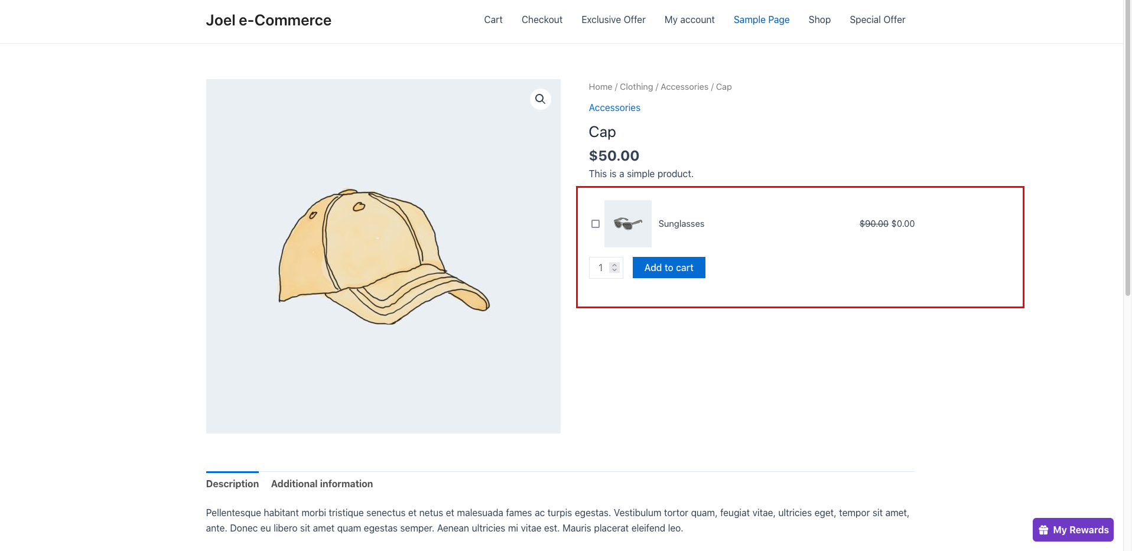Select the Description tab
Viewport: 1132px width, 551px height.
[x=232, y=484]
